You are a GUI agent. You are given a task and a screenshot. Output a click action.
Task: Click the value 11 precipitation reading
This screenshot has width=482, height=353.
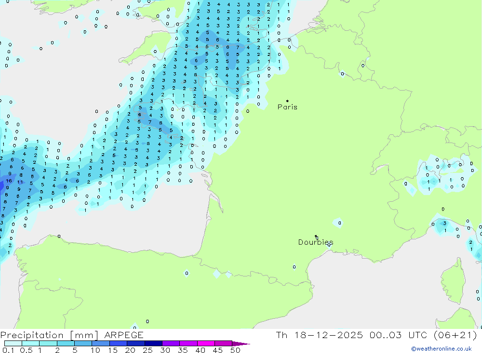[20, 182]
